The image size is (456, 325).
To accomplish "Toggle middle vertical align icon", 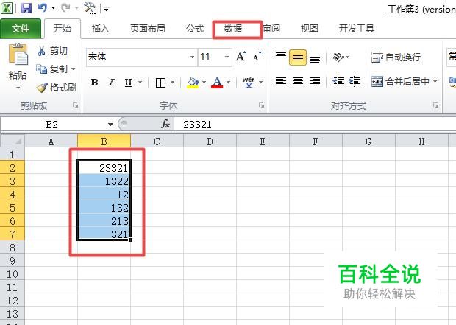I will pyautogui.click(x=298, y=57).
